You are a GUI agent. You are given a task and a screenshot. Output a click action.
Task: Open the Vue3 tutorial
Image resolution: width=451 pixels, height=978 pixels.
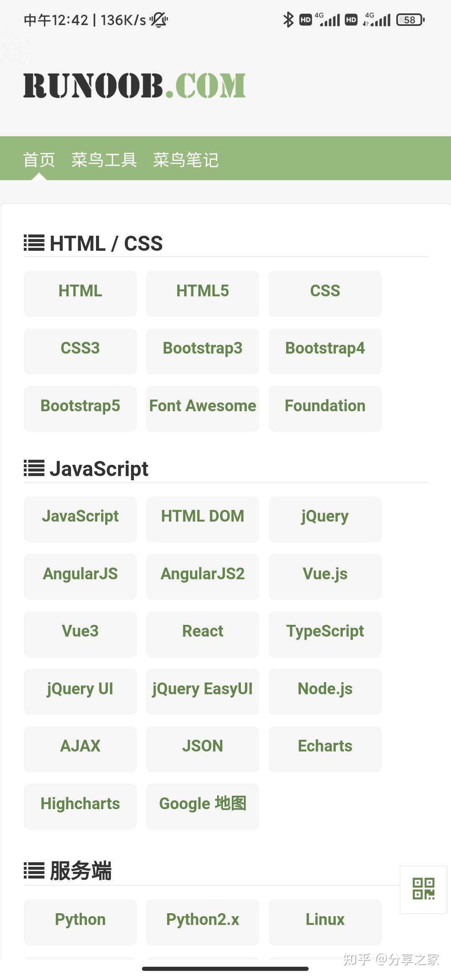click(x=80, y=631)
